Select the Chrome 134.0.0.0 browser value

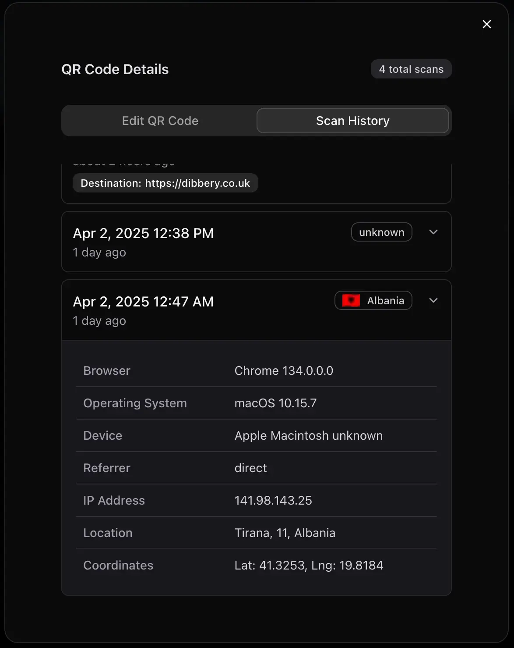[284, 370]
